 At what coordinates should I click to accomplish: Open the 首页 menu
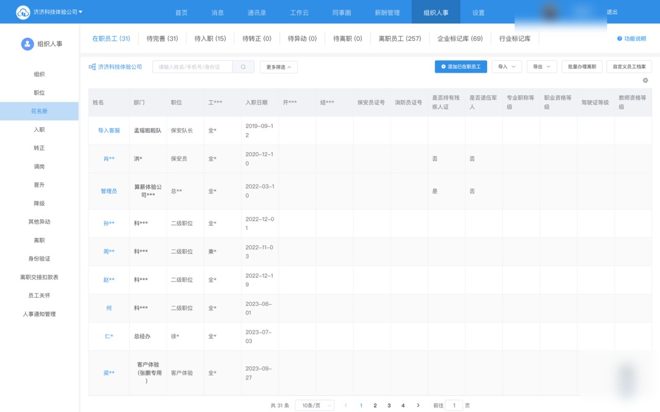(x=182, y=13)
